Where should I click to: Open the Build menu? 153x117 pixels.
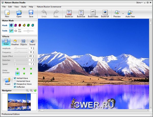[x=24, y=6]
